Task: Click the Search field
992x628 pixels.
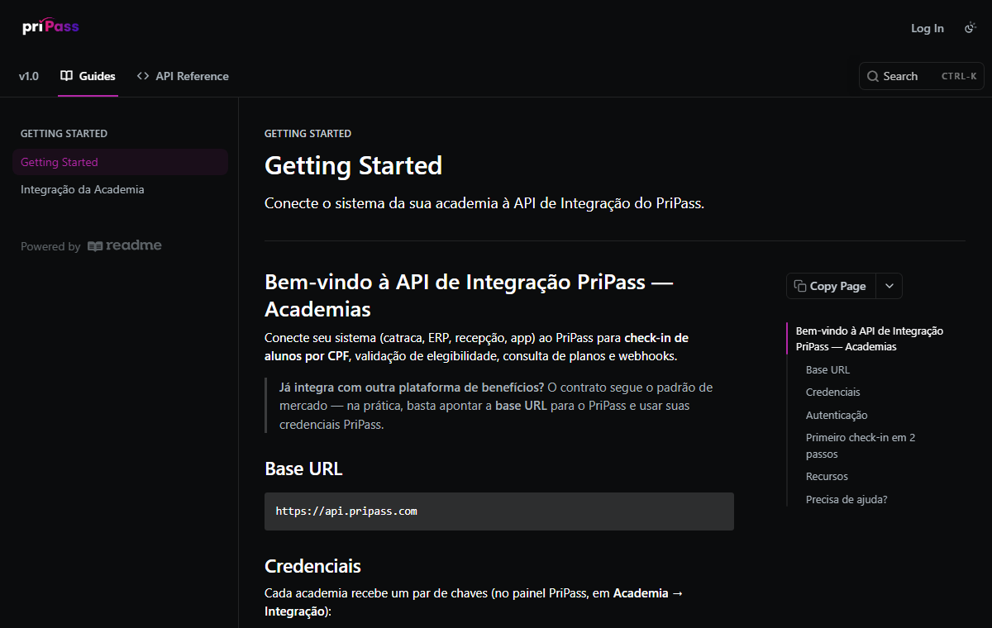Action: [x=922, y=76]
